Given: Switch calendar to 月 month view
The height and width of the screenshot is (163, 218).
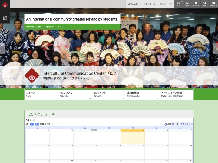Looking at the screenshot, I should (x=177, y=124).
